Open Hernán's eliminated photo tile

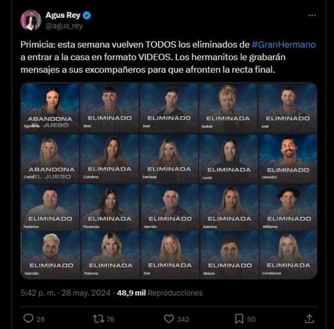(169, 207)
